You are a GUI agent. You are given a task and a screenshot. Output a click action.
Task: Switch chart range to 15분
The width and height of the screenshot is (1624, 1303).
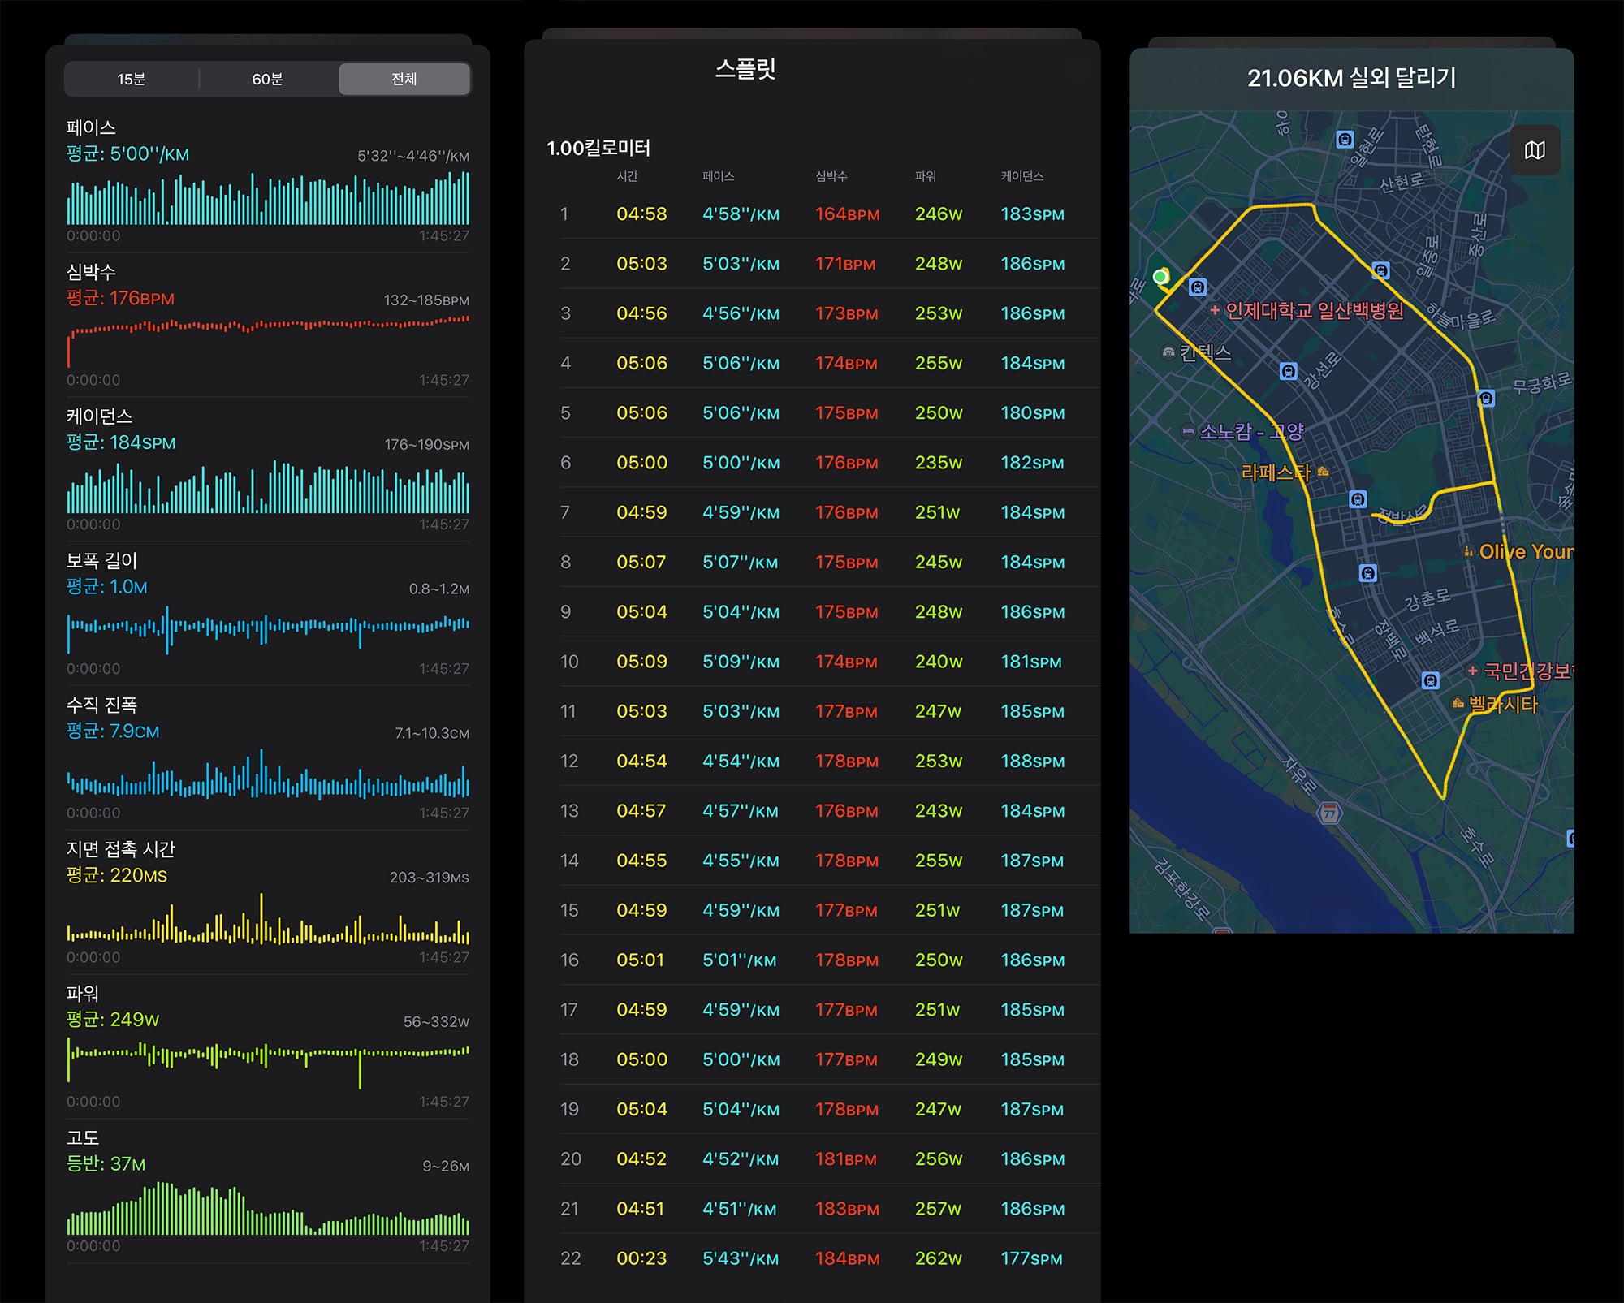click(x=132, y=79)
